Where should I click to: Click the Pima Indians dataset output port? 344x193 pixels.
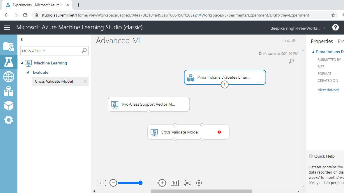click(225, 84)
